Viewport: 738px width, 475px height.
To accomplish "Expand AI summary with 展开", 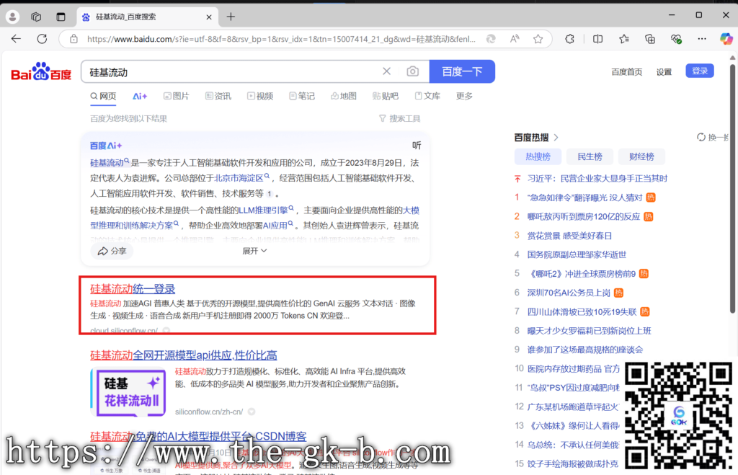I will pyautogui.click(x=254, y=251).
